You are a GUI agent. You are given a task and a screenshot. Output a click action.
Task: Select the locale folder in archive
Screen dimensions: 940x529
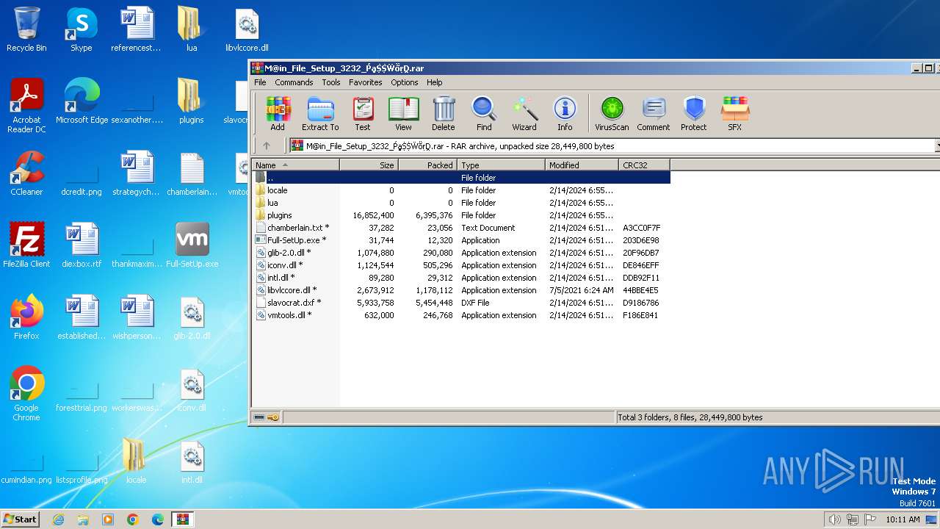tap(460, 190)
